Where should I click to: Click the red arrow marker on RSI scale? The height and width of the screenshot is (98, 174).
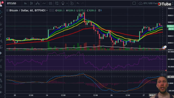click(x=166, y=70)
